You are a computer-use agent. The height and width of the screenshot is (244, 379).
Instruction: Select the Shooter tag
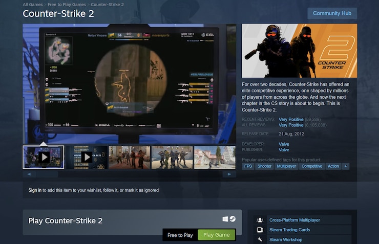264,166
